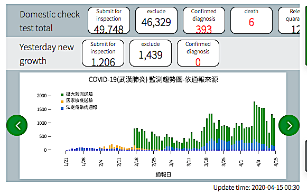Viewport: 307px width, 194px height.
Task: Click the 2/18 x-axis date label
Action: pyautogui.click(x=136, y=162)
